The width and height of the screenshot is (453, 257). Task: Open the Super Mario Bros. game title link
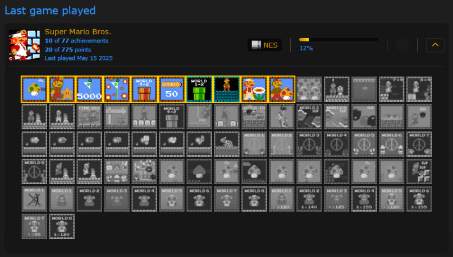(x=78, y=32)
